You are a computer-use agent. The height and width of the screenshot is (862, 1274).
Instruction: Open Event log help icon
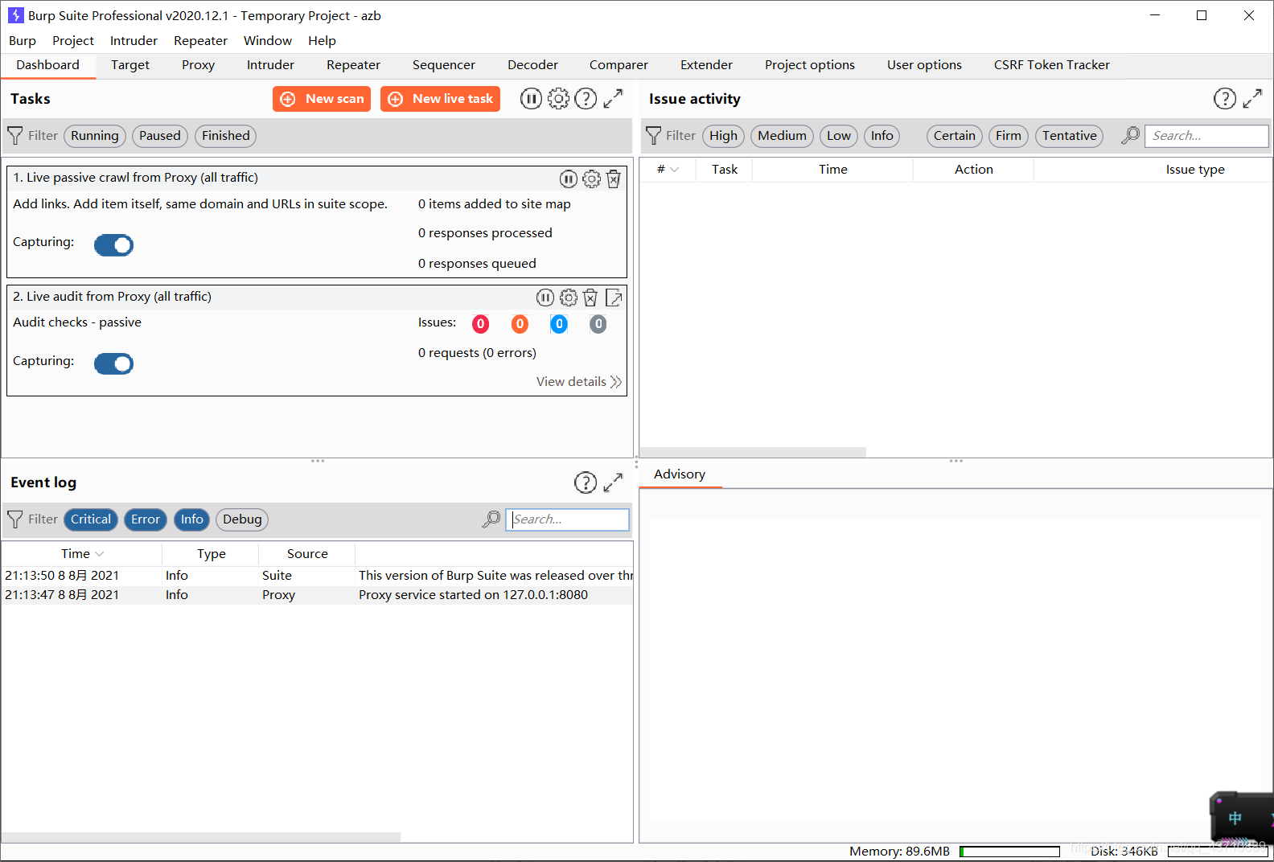pos(586,482)
